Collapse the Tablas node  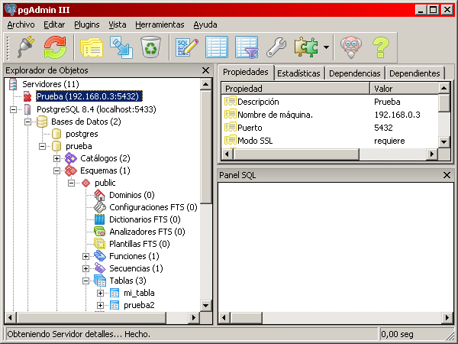[x=85, y=281]
